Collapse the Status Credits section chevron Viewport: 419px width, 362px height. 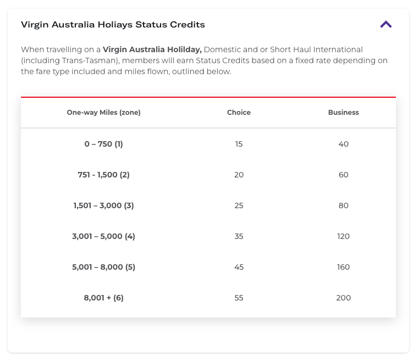click(386, 25)
